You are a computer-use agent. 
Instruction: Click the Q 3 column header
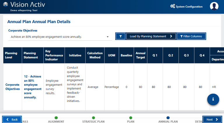(186, 55)
